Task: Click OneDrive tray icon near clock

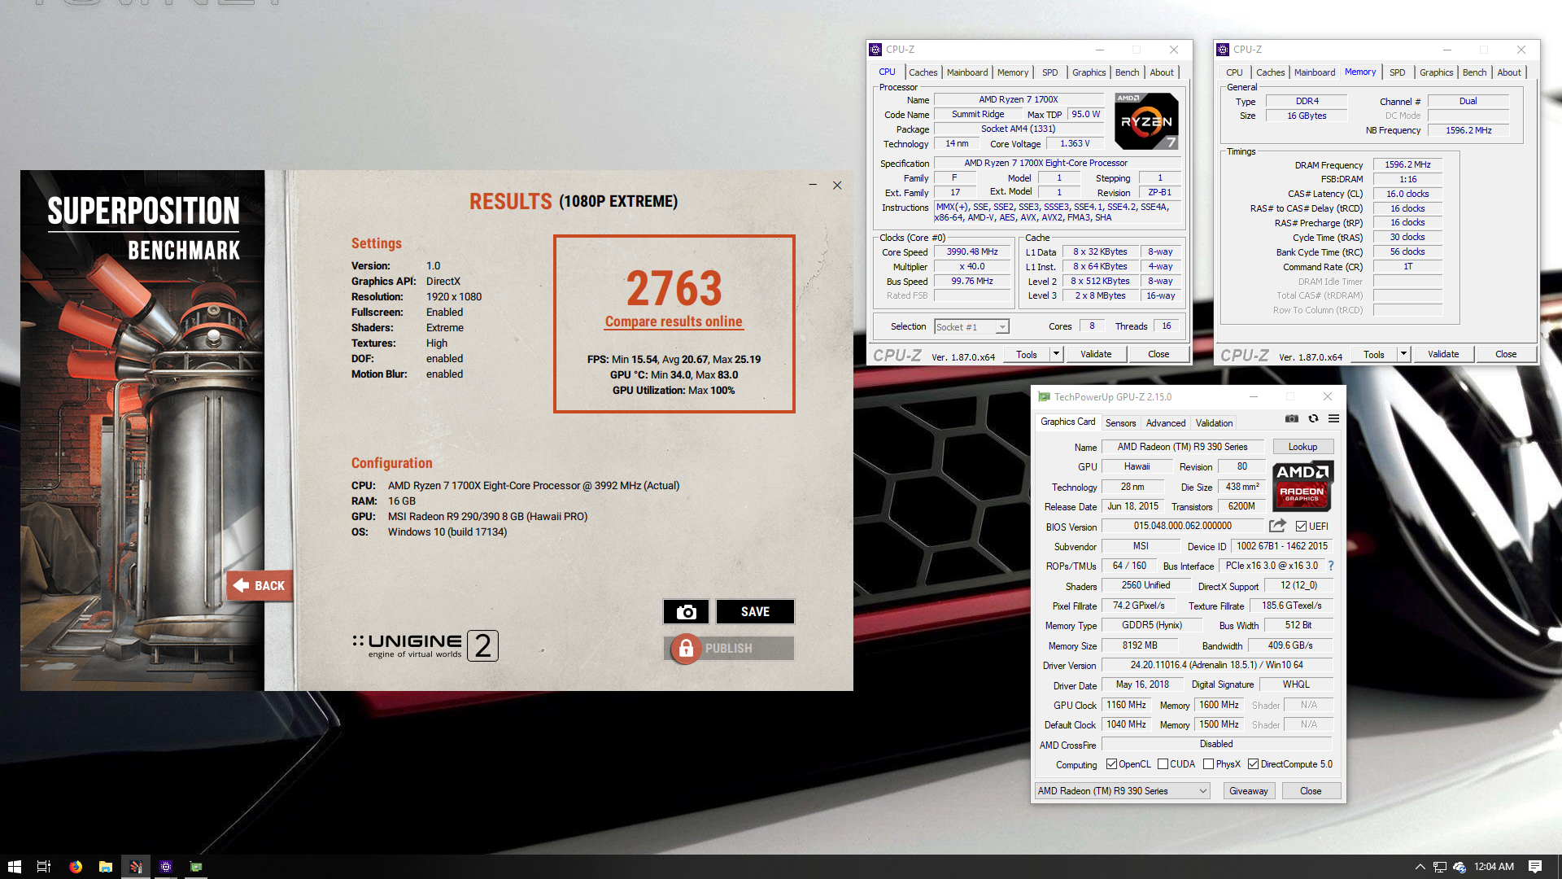Action: [x=1459, y=867]
